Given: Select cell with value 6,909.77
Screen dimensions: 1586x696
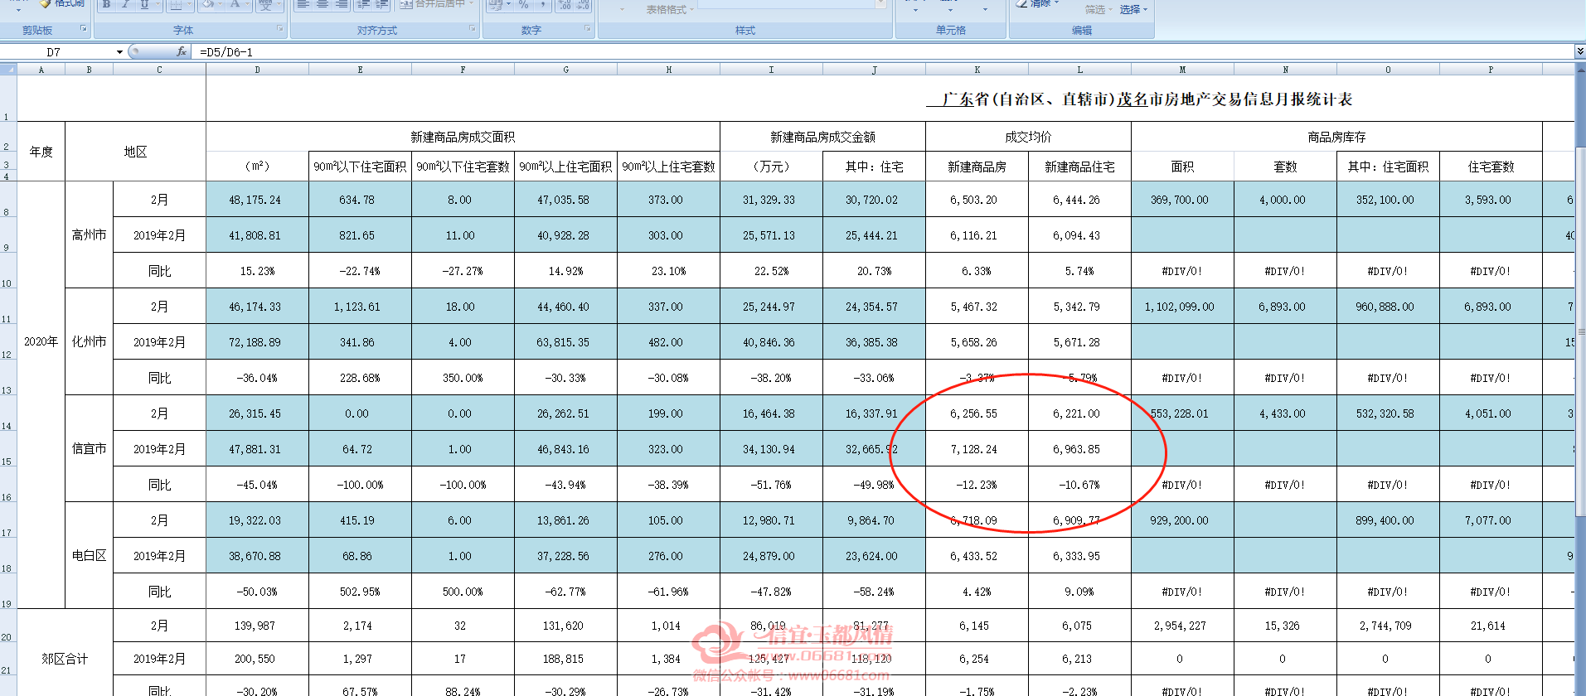Looking at the screenshot, I should (x=1079, y=520).
